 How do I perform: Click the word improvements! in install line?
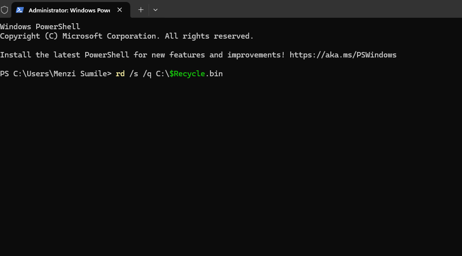(256, 55)
